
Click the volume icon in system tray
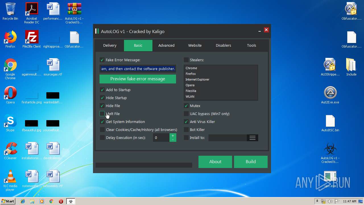(x=329, y=201)
